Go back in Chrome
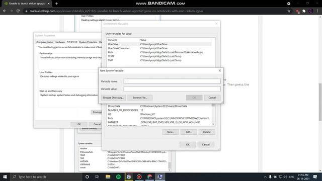This screenshot has width=322, height=181. [5, 11]
